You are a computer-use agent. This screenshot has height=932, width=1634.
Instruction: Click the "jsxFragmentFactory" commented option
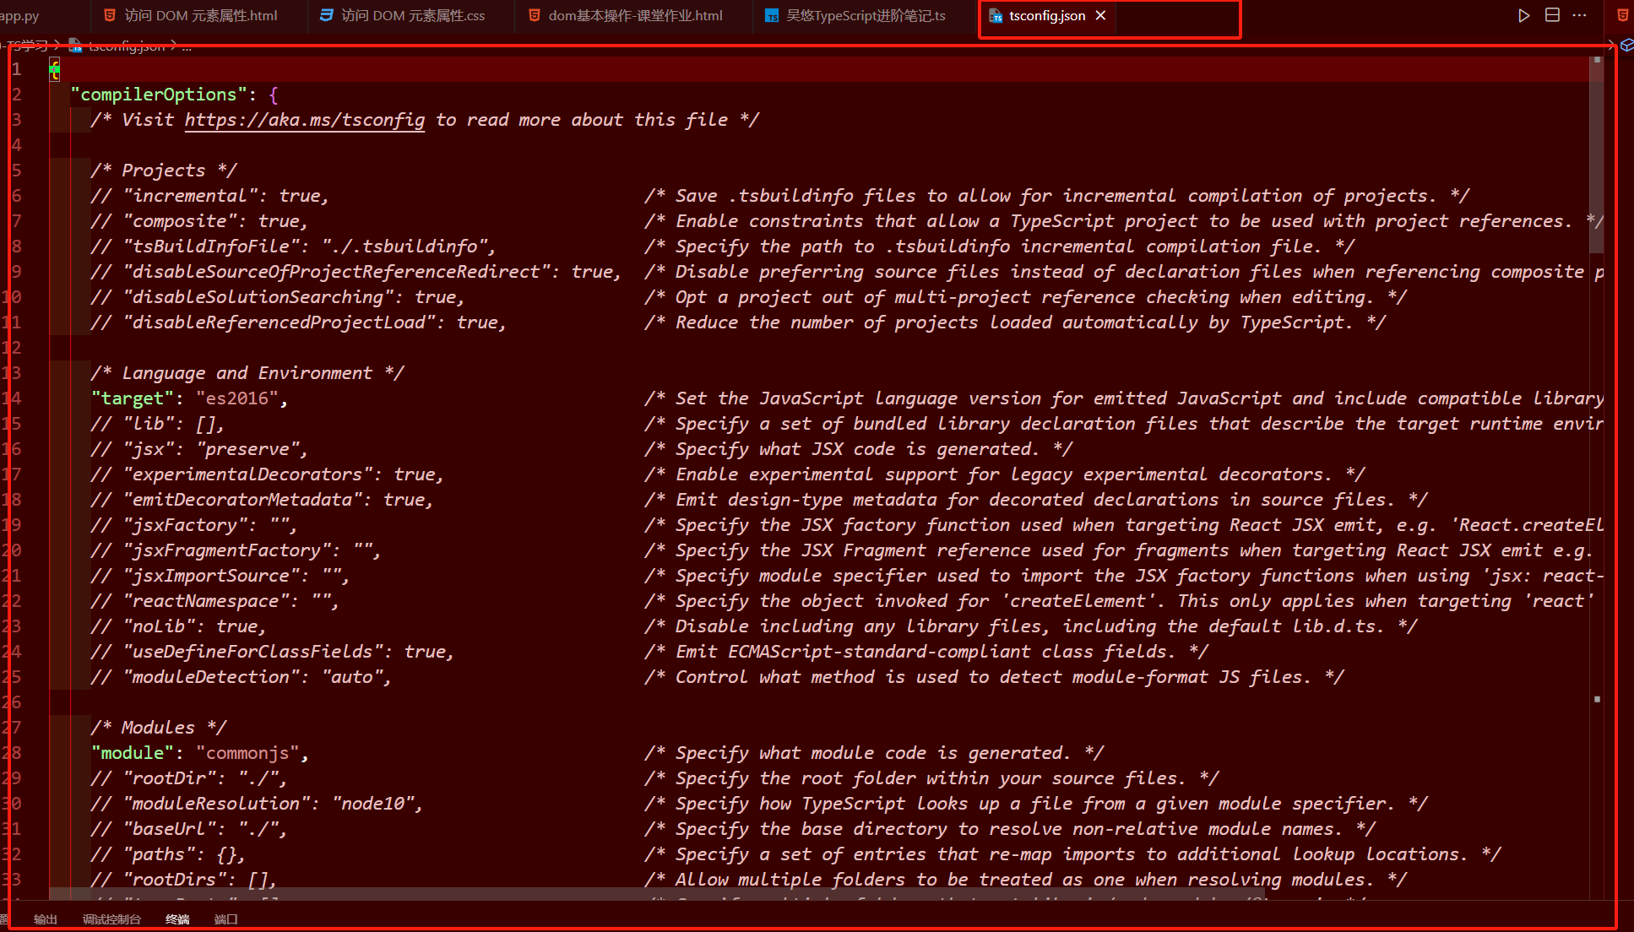pyautogui.click(x=236, y=550)
